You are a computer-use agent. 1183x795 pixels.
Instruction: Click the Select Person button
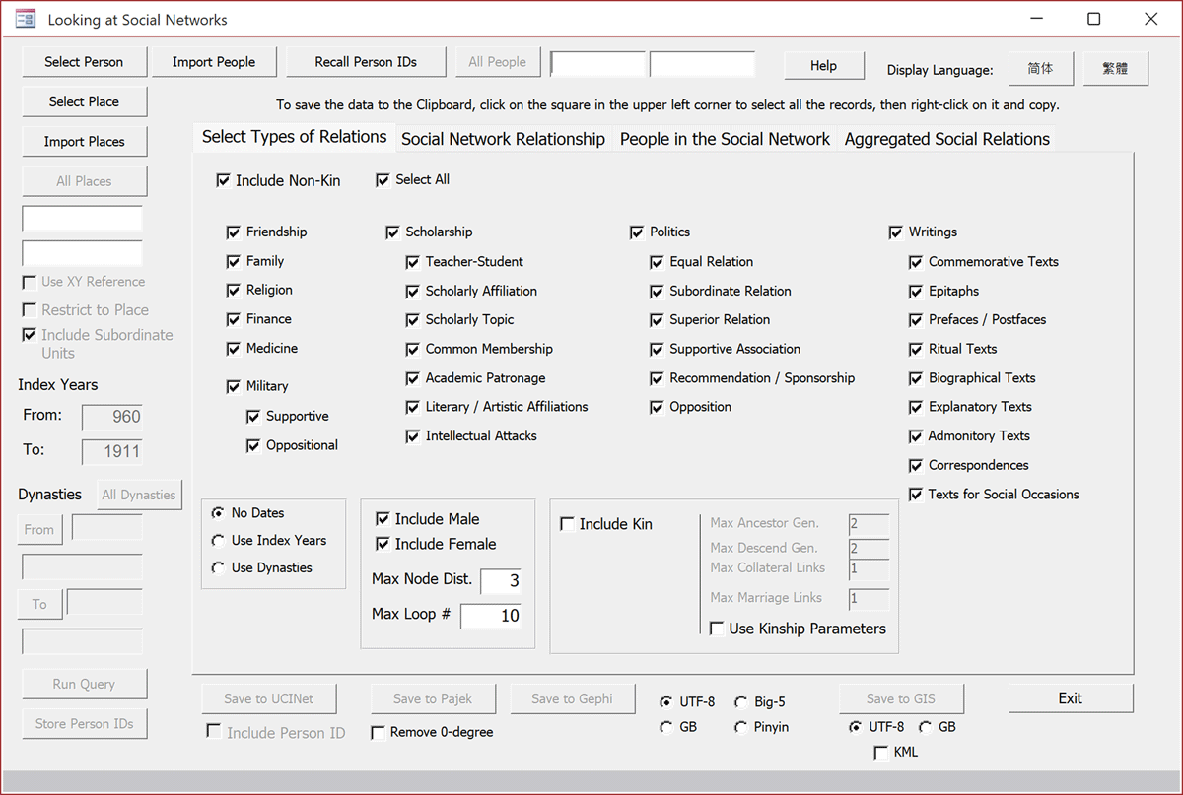(84, 62)
